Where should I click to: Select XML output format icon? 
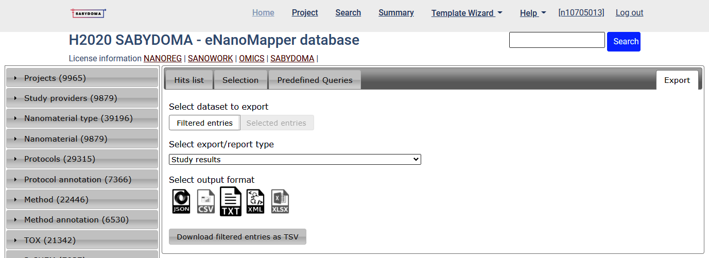tap(255, 201)
